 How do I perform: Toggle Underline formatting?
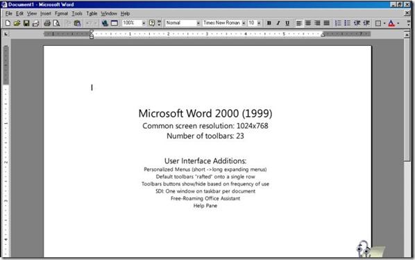click(x=287, y=23)
